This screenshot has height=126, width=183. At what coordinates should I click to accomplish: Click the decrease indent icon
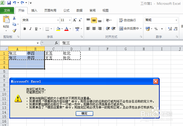pos(108,28)
